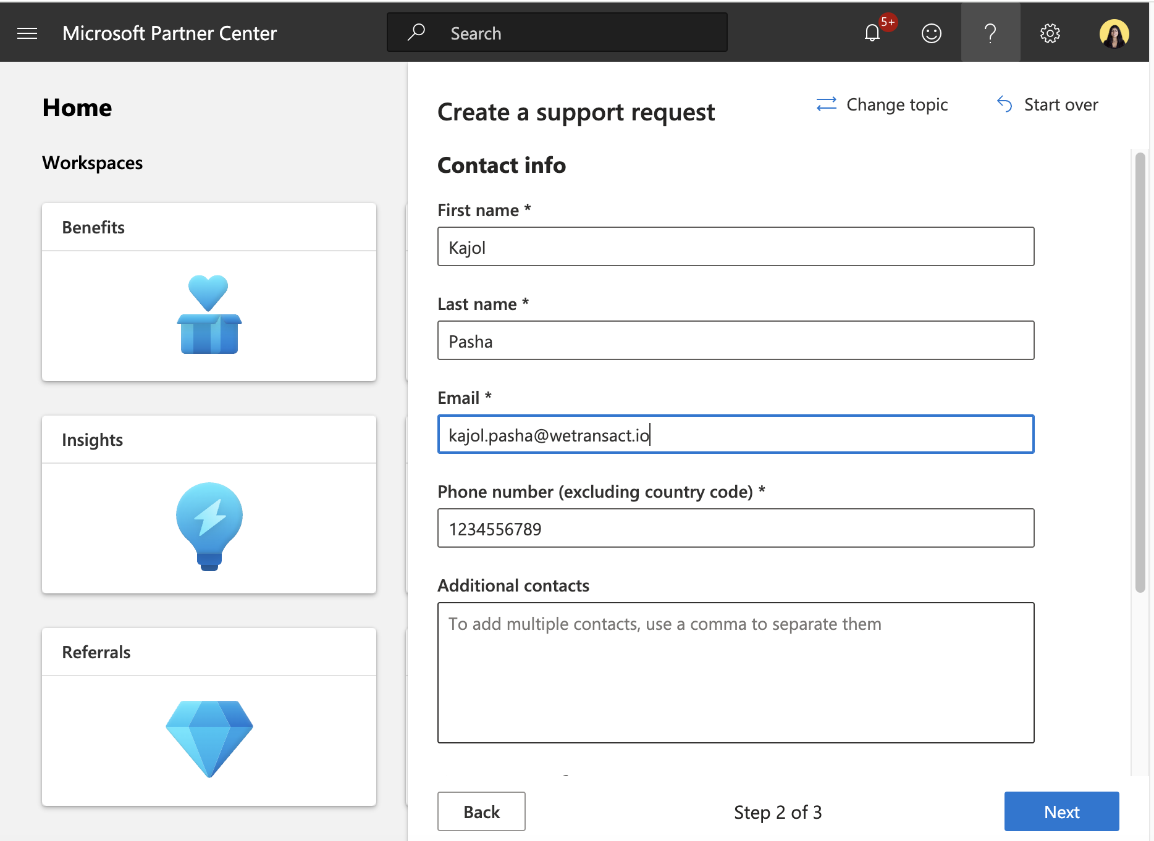Click the Home heading
The width and height of the screenshot is (1154, 841).
[x=77, y=107]
